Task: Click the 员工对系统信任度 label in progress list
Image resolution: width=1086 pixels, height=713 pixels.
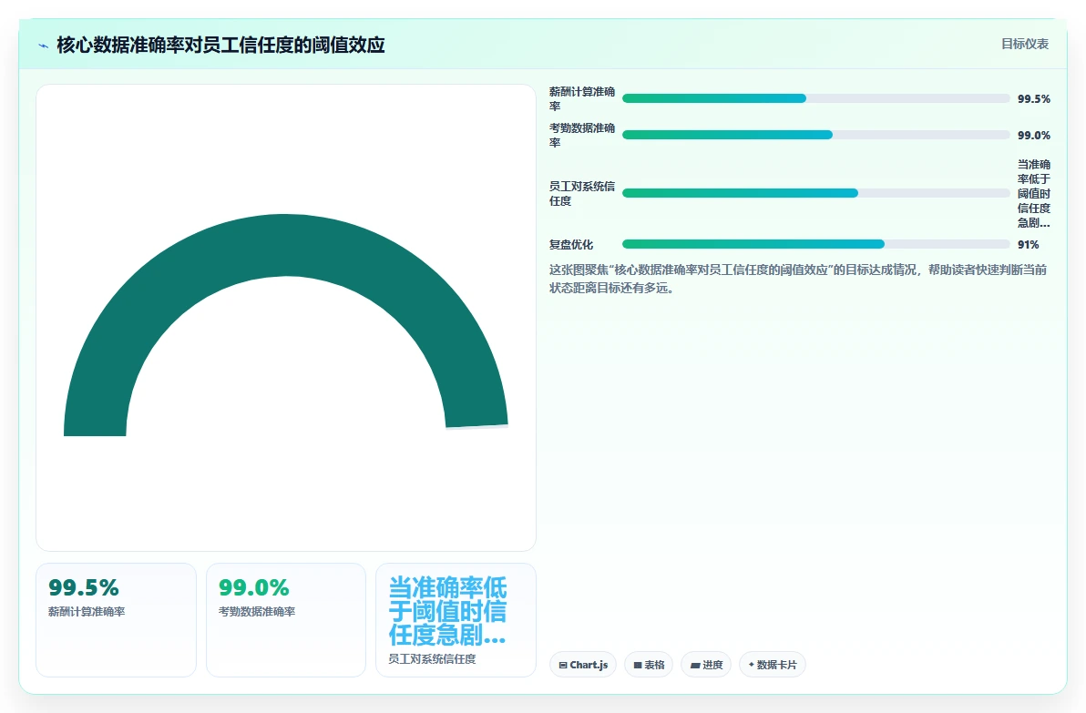Action: tap(582, 194)
